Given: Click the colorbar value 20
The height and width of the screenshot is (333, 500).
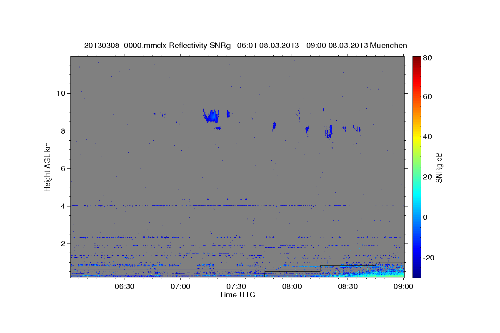Looking at the screenshot, I should point(428,177).
